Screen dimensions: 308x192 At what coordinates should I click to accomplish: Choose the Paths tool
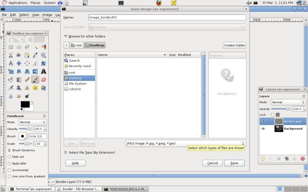(x=27, y=55)
